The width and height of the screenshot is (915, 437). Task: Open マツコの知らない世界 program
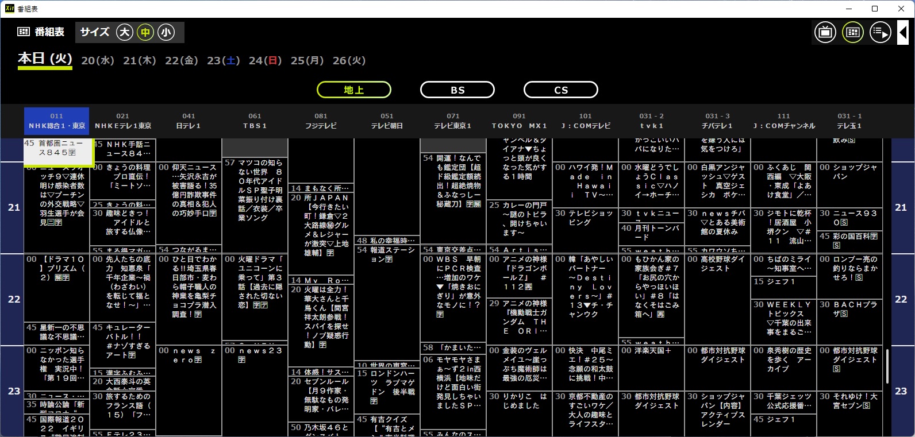pyautogui.click(x=255, y=206)
